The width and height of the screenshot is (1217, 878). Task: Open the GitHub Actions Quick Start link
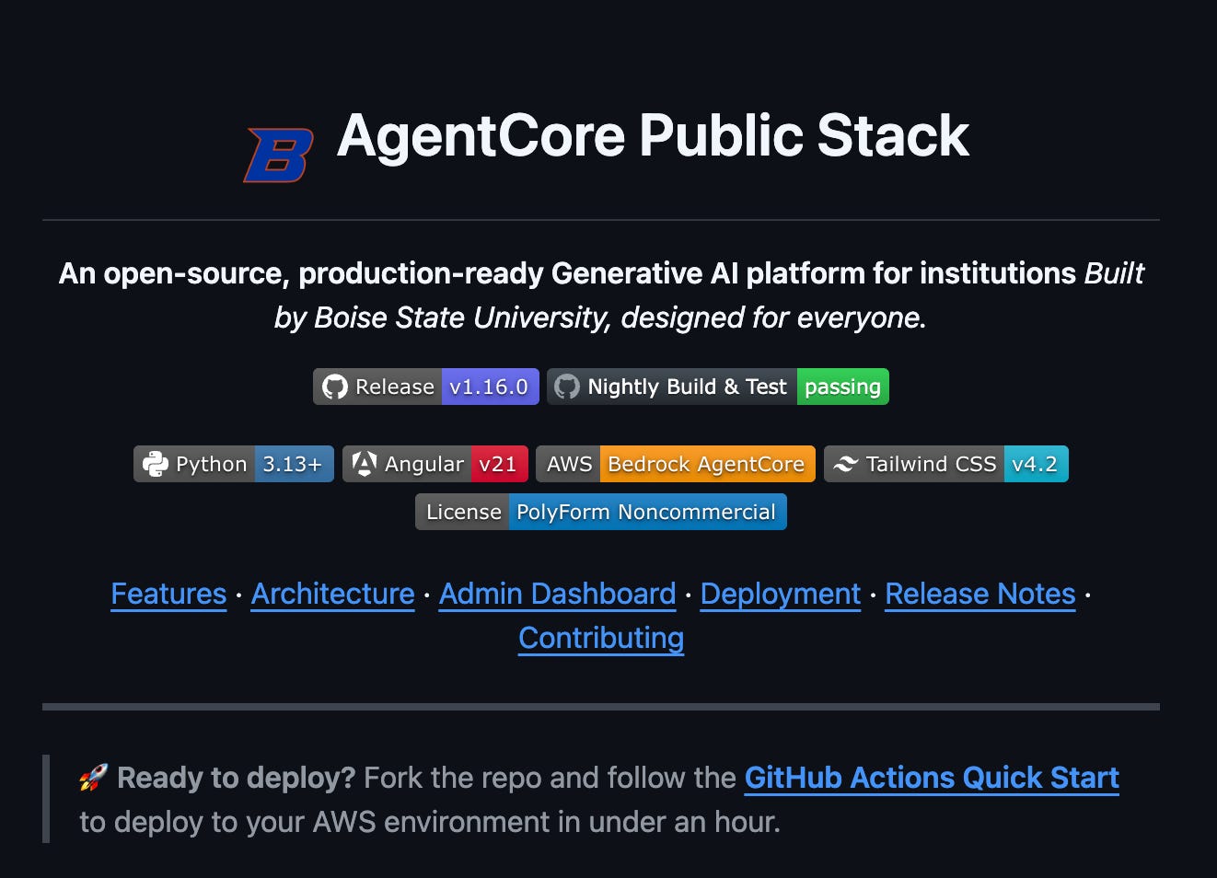pos(932,779)
